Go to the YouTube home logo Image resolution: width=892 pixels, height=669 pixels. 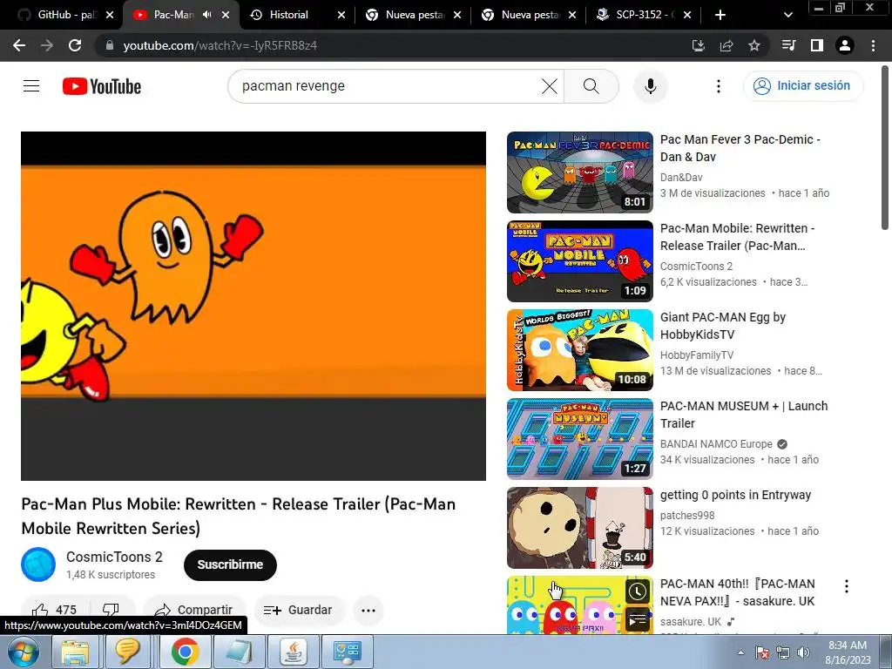click(x=102, y=86)
